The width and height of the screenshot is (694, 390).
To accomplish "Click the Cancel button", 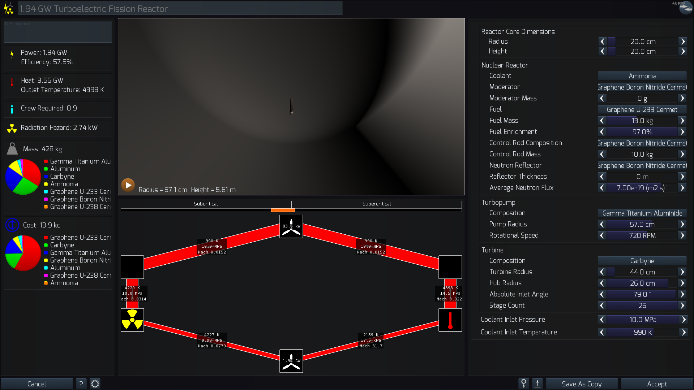I will (x=37, y=384).
